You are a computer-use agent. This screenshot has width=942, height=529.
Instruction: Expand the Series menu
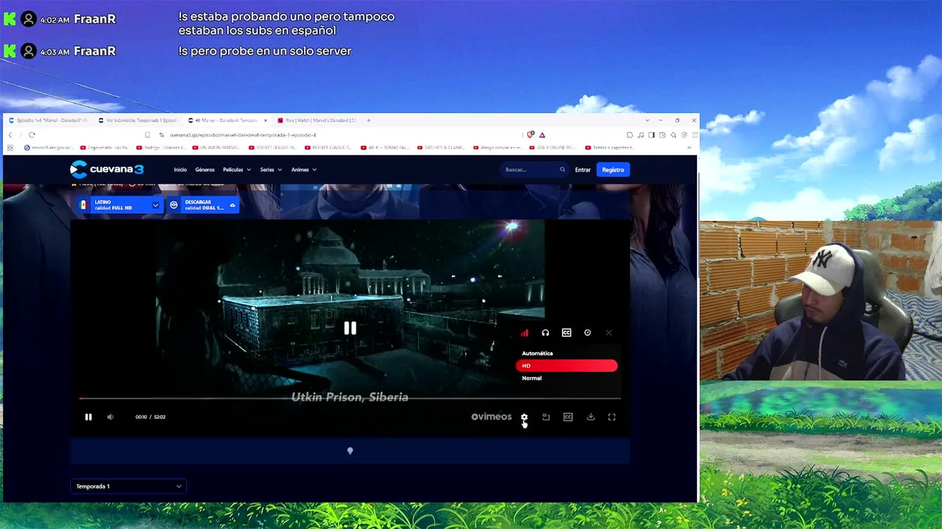coord(271,170)
